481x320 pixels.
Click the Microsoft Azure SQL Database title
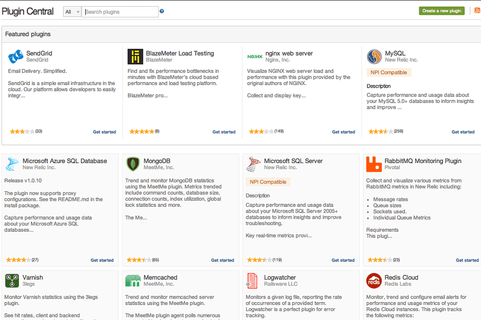tap(64, 161)
